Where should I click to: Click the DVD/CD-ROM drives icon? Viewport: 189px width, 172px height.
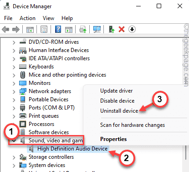[23, 42]
